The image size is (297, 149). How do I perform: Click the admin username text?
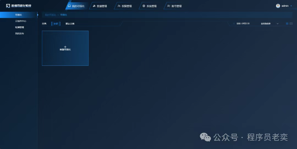point(285,6)
